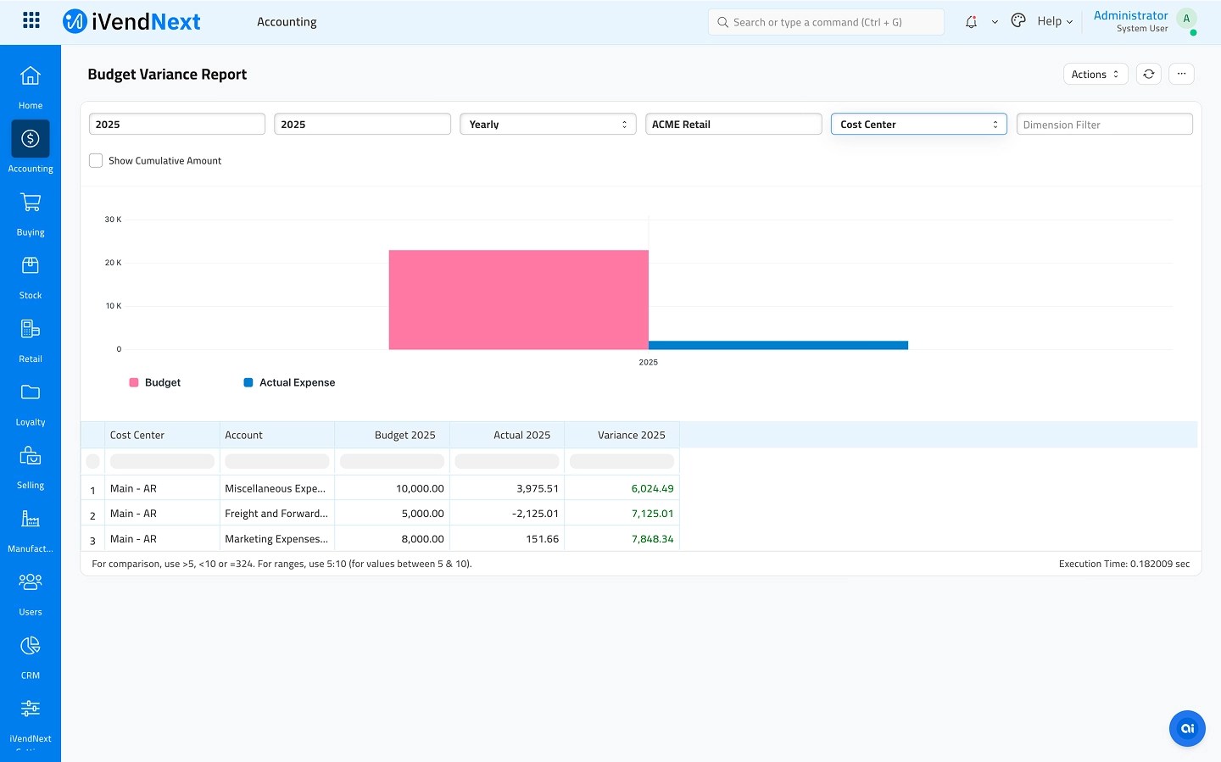Expand the notifications dropdown chevron
1221x762 pixels.
[995, 22]
